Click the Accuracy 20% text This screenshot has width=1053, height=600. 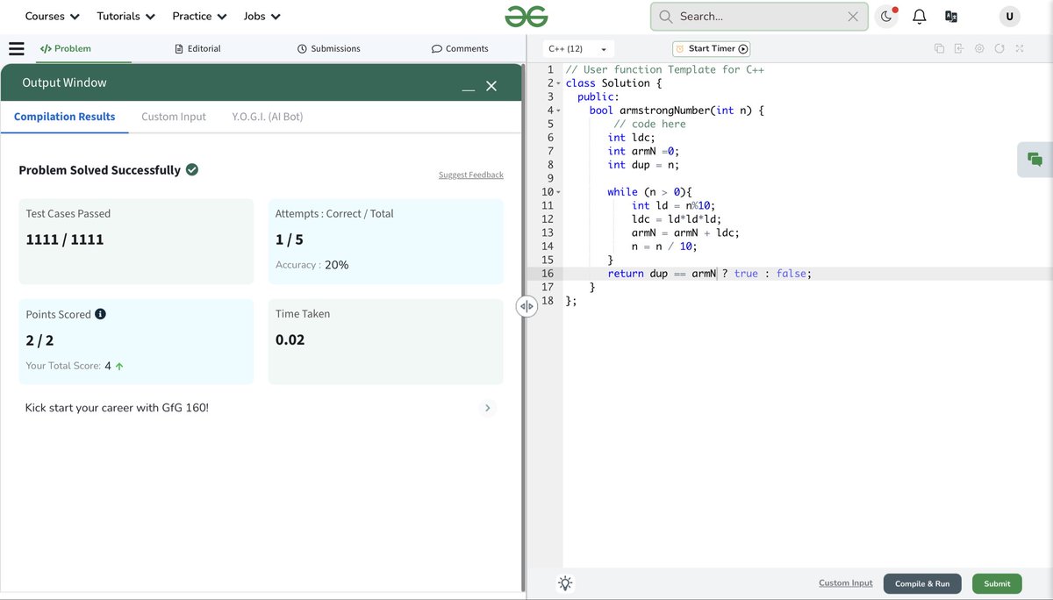click(312, 265)
